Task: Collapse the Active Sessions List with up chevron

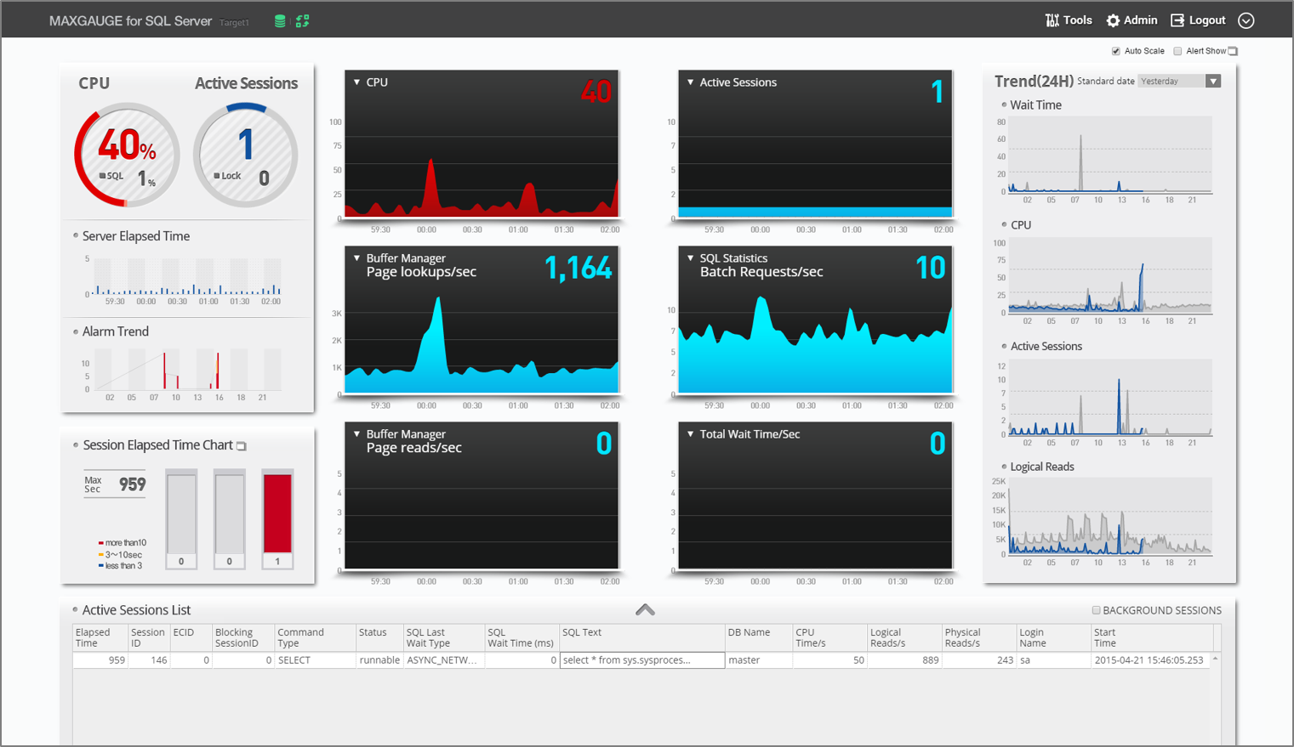Action: (645, 609)
